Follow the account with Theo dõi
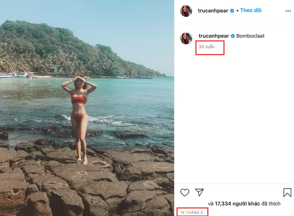The width and height of the screenshot is (294, 216). click(251, 10)
